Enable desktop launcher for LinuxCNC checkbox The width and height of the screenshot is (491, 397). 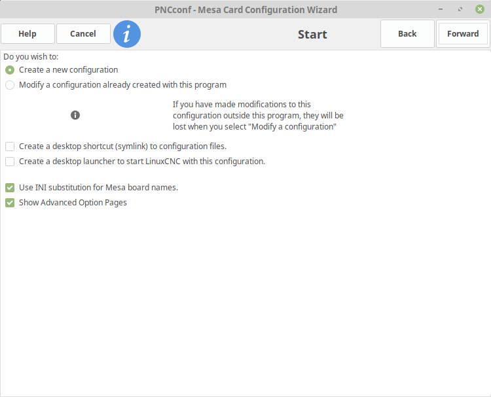(10, 161)
